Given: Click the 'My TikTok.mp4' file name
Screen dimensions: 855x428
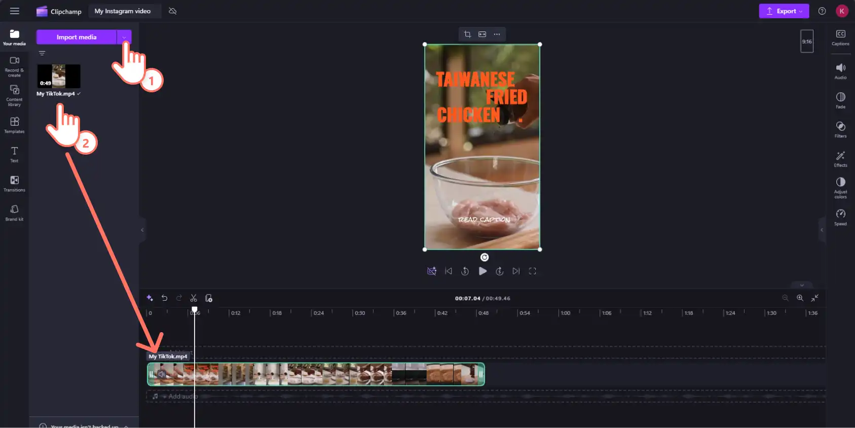Looking at the screenshot, I should [56, 94].
